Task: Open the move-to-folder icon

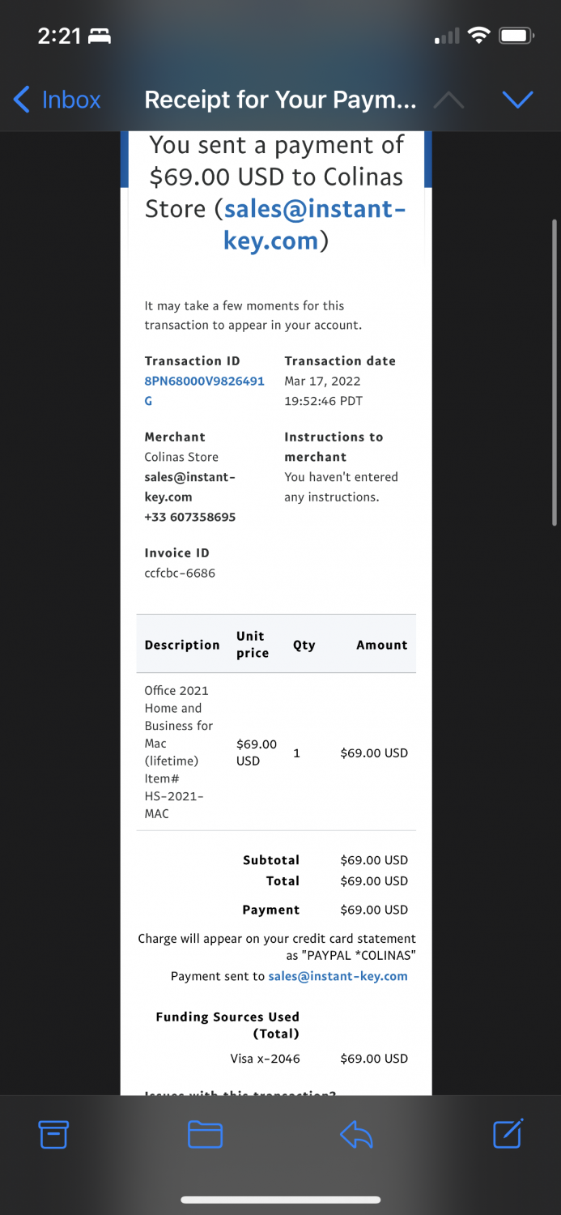Action: click(x=205, y=1134)
